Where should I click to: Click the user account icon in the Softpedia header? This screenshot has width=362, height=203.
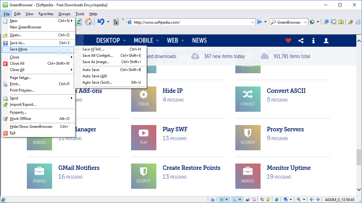[326, 41]
